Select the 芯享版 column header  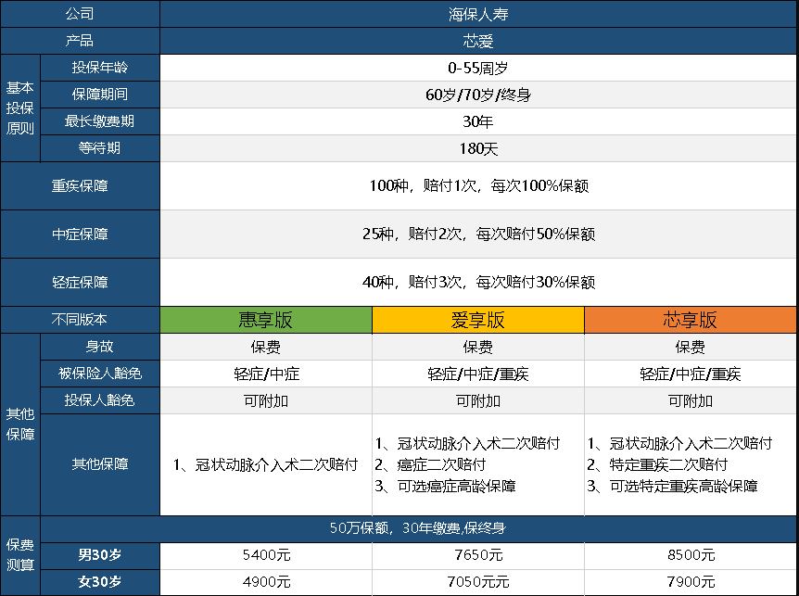[691, 319]
